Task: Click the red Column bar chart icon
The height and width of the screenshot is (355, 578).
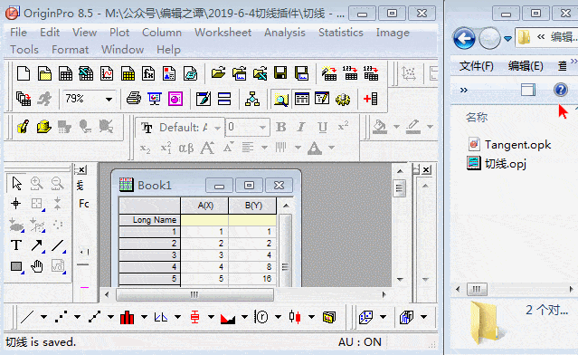Action: 128,317
